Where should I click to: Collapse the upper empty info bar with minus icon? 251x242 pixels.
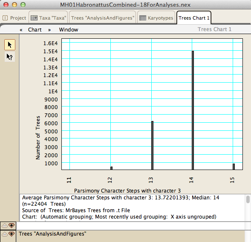[5, 226]
